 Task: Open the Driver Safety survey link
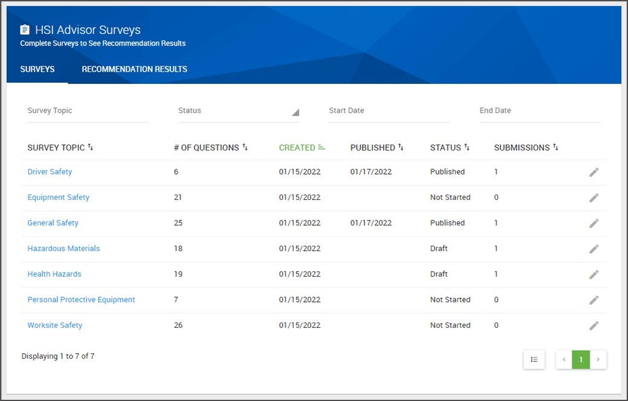(x=50, y=172)
